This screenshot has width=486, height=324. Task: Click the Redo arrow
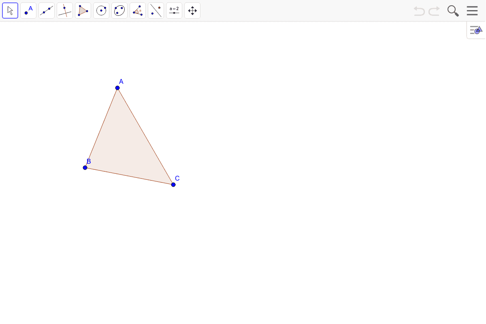(434, 11)
